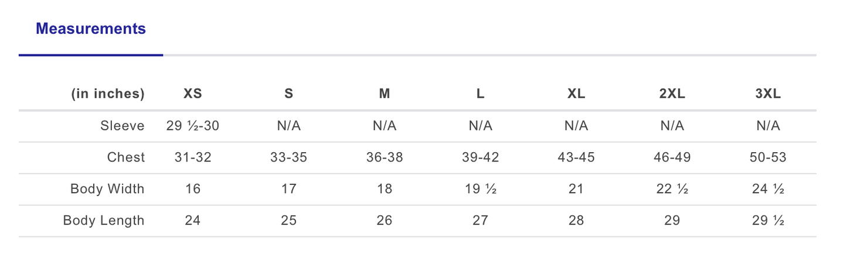This screenshot has width=847, height=275.
Task: Select the 2XL body width 22 ½
Action: 672,189
